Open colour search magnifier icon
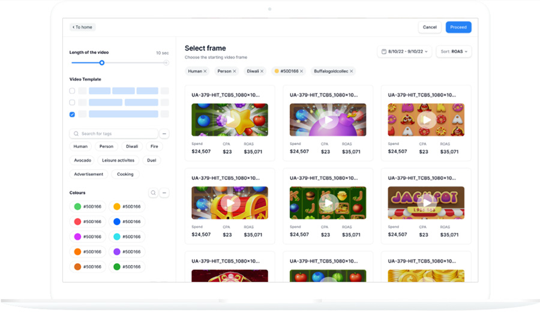Screen dimensions: 540x313 [x=153, y=193]
